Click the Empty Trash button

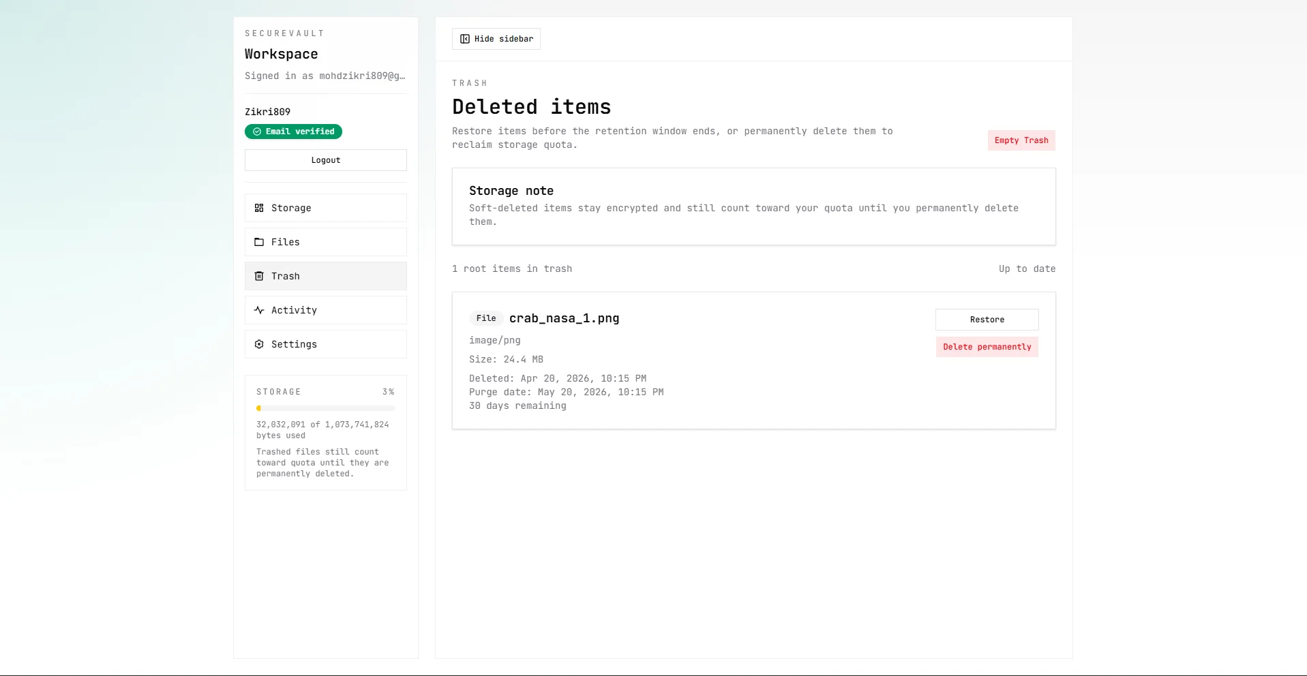pyautogui.click(x=1021, y=140)
